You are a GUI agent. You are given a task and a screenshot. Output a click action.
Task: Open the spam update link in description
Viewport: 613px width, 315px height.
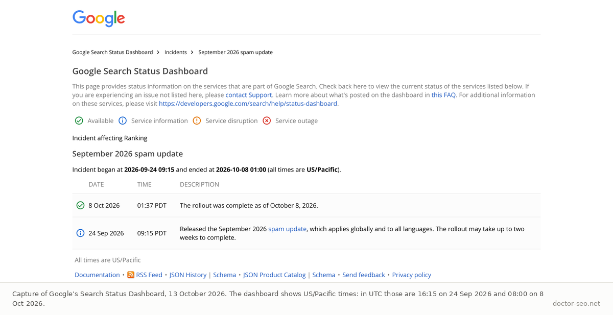(x=287, y=229)
